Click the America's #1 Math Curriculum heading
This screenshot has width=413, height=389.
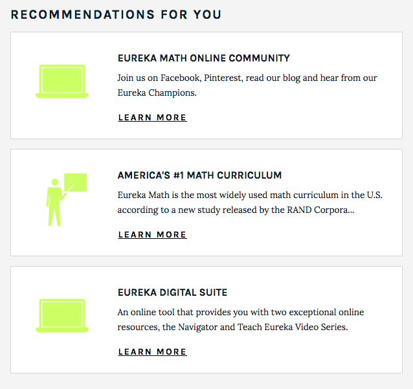tap(199, 175)
